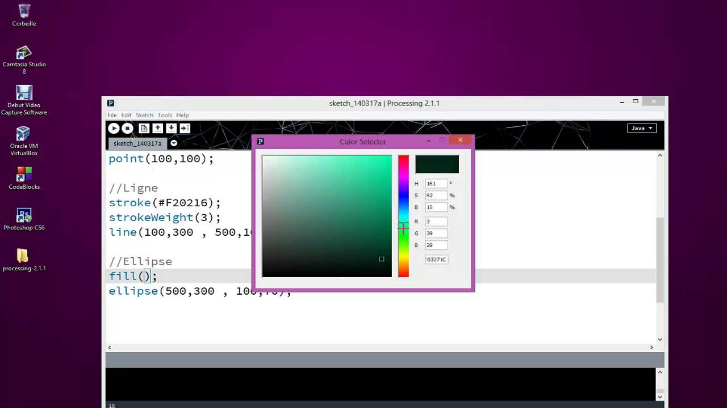727x408 pixels.
Task: Save sketch with the down-arrow icon
Action: [171, 129]
